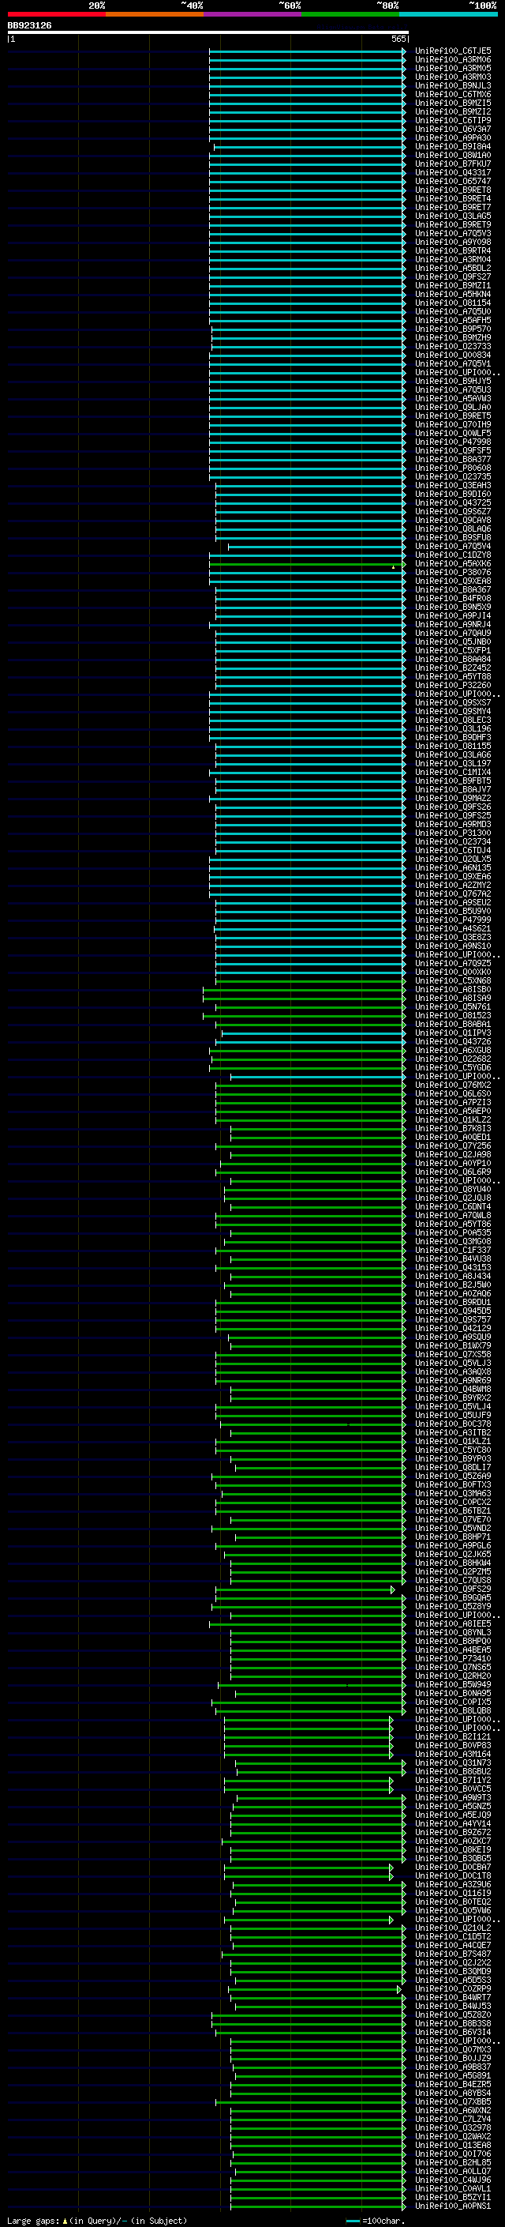Select hit label UniRef100_C6DNT4
505x2227 pixels.
click(453, 1206)
